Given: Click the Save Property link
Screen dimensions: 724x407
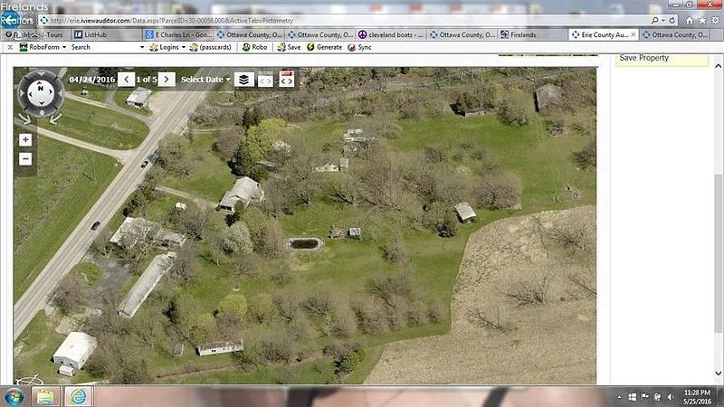Looking at the screenshot, I should tap(643, 58).
